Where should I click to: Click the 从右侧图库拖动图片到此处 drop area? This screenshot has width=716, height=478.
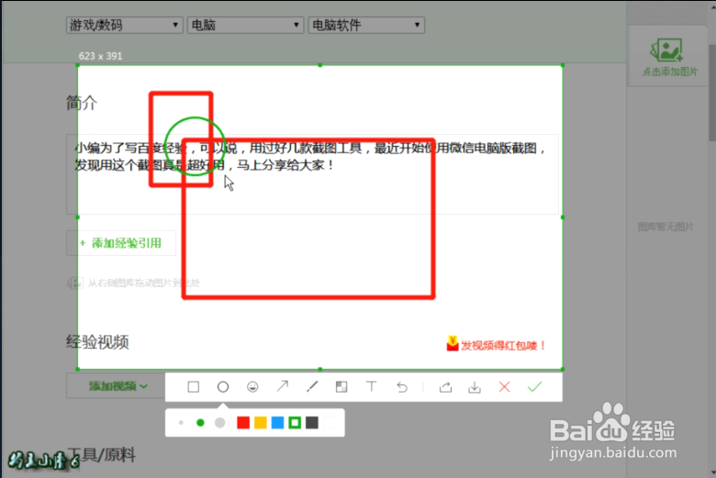click(134, 283)
